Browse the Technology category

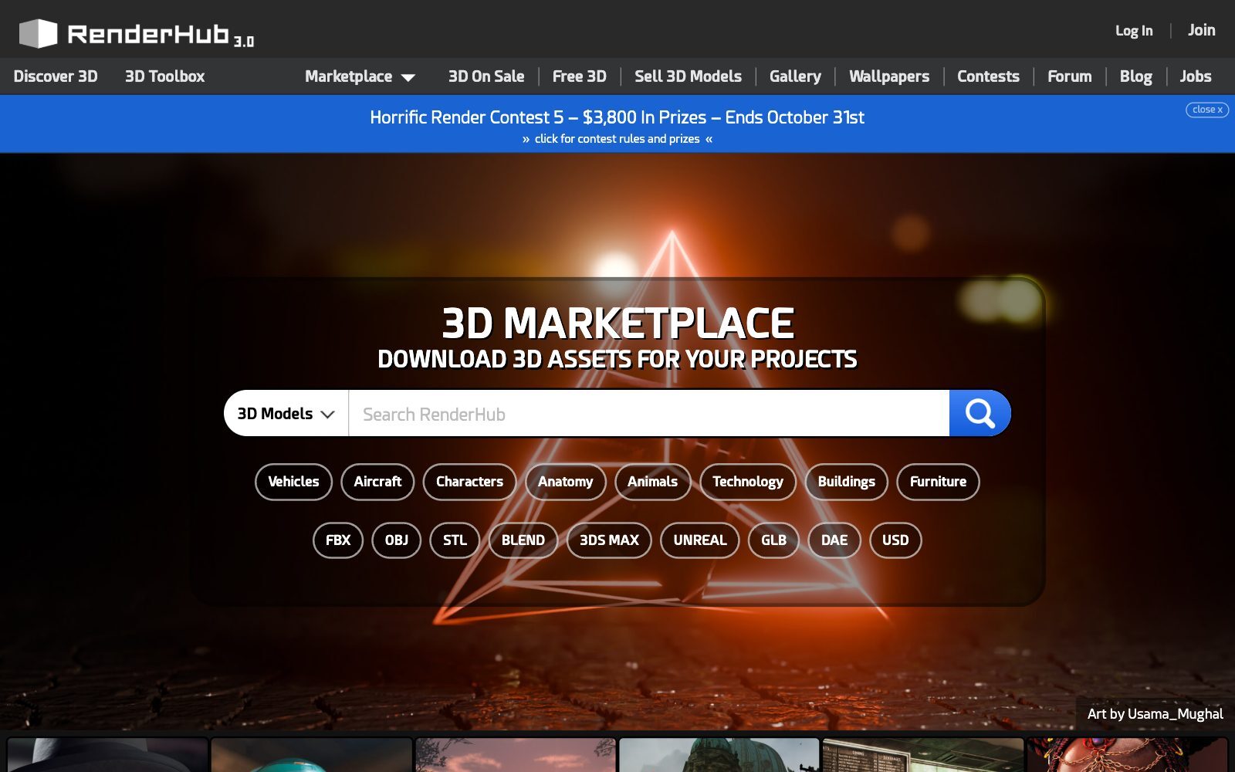pos(748,482)
